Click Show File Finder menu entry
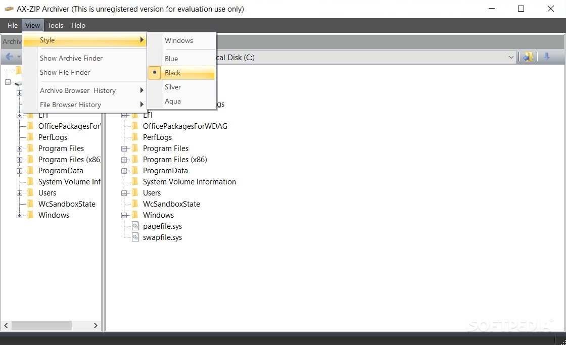Screen dimensions: 566x345 pyautogui.click(x=84, y=73)
